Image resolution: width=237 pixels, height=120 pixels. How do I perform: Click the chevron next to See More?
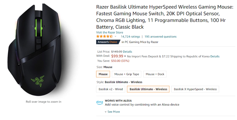[106, 112]
